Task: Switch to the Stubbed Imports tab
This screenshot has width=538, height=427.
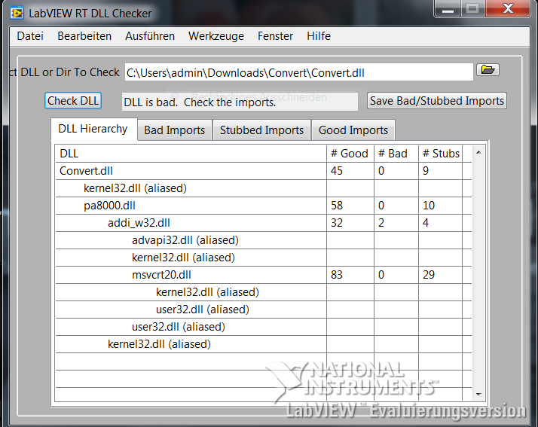Action: (261, 130)
